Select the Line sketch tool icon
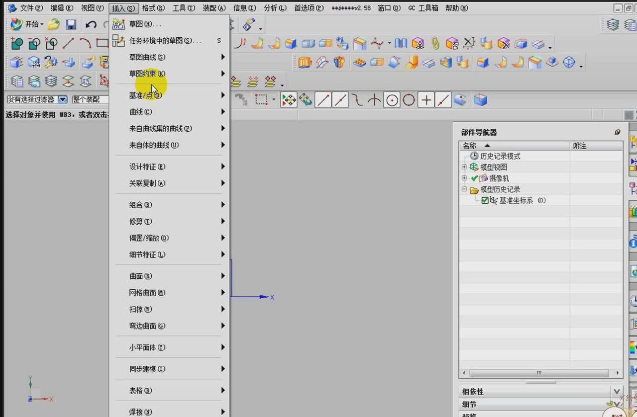Viewport: 637px width, 417px height. click(x=68, y=44)
